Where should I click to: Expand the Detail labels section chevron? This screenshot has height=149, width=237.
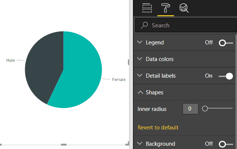click(x=140, y=75)
